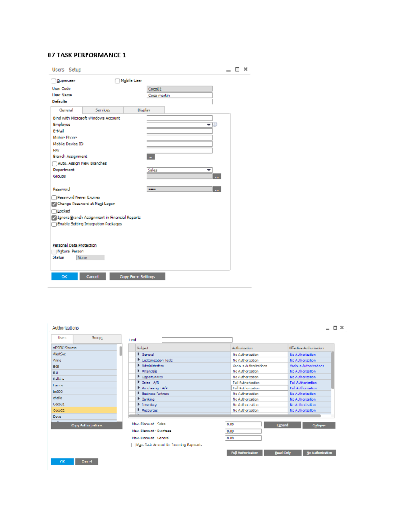This screenshot has height=524, width=405.
Task: Open the Department dropdown showing Sales
Action: pos(209,170)
